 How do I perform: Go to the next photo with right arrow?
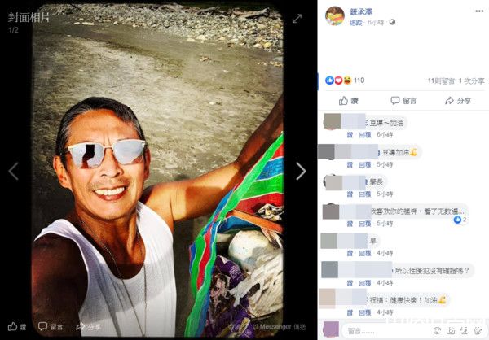click(301, 171)
